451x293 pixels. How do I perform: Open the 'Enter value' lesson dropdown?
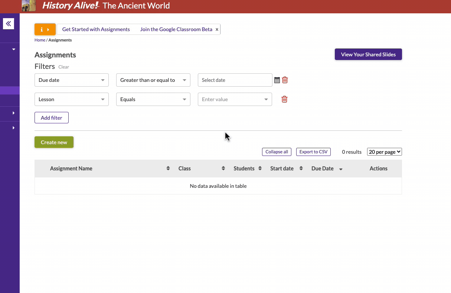click(x=235, y=99)
